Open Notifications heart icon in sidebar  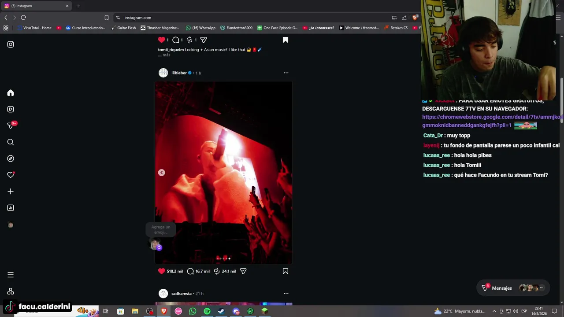(11, 175)
